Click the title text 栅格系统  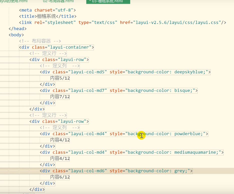click(x=46, y=16)
